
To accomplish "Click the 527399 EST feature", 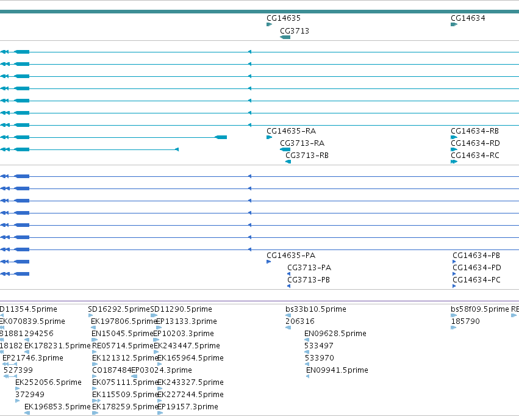I will point(10,376).
